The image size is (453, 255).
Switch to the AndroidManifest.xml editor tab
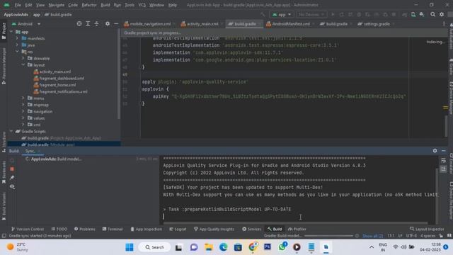(291, 24)
